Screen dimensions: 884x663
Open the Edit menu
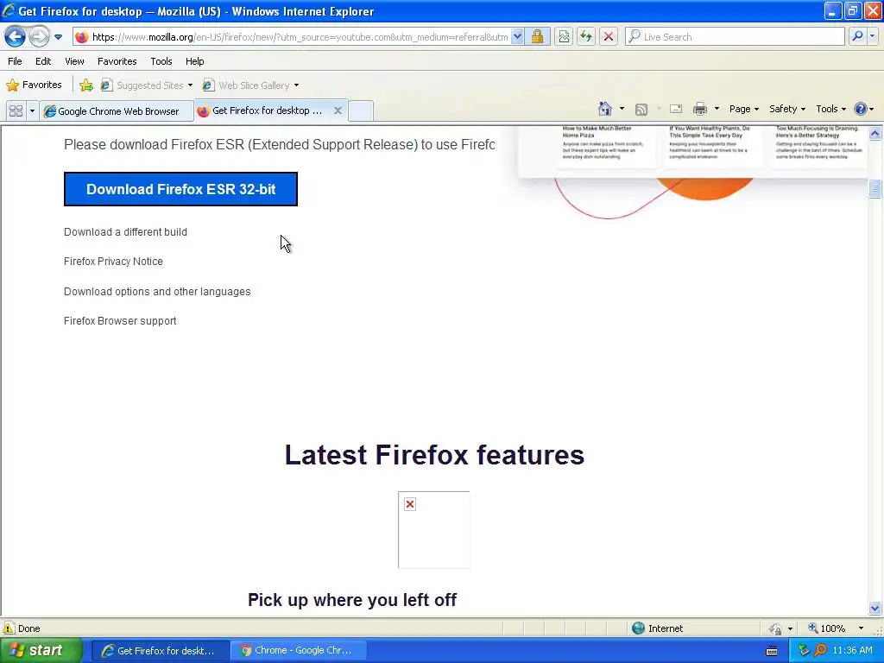43,61
